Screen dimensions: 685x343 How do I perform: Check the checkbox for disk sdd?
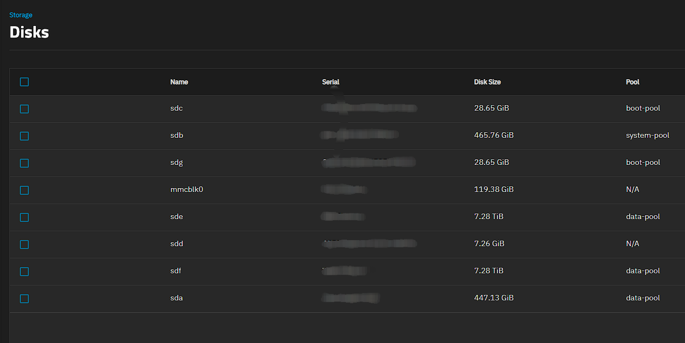click(24, 245)
